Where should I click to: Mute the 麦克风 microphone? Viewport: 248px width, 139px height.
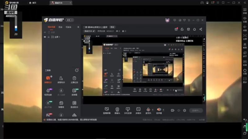click(x=148, y=111)
